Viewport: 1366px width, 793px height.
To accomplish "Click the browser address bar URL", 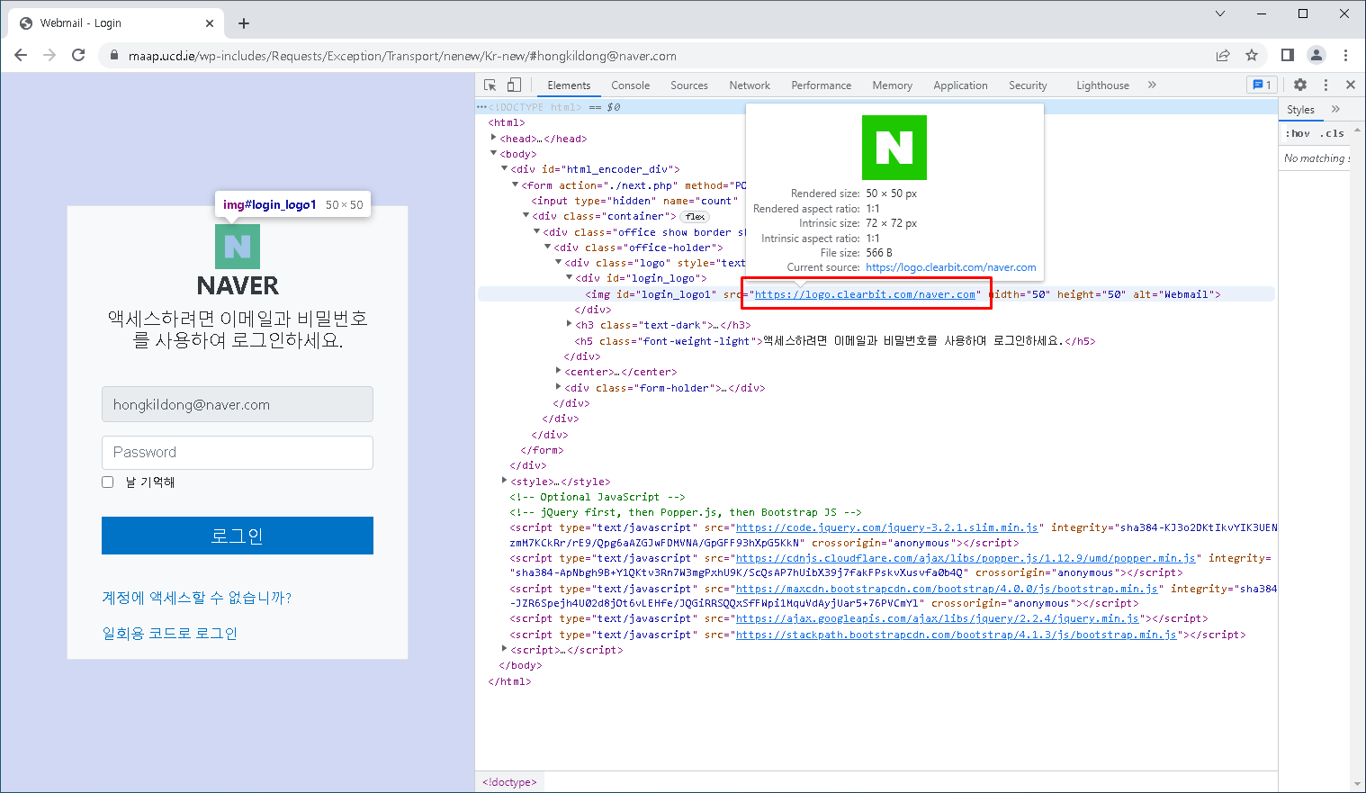I will point(402,56).
